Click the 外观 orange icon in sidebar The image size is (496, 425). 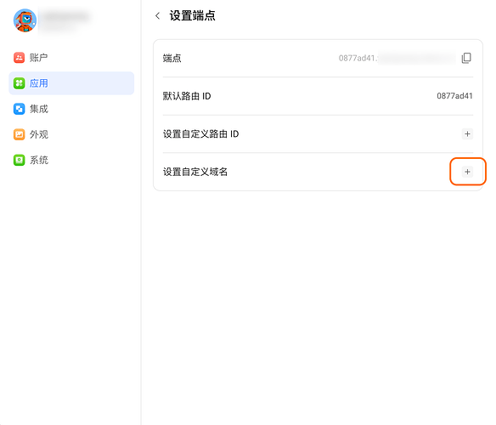pyautogui.click(x=19, y=134)
